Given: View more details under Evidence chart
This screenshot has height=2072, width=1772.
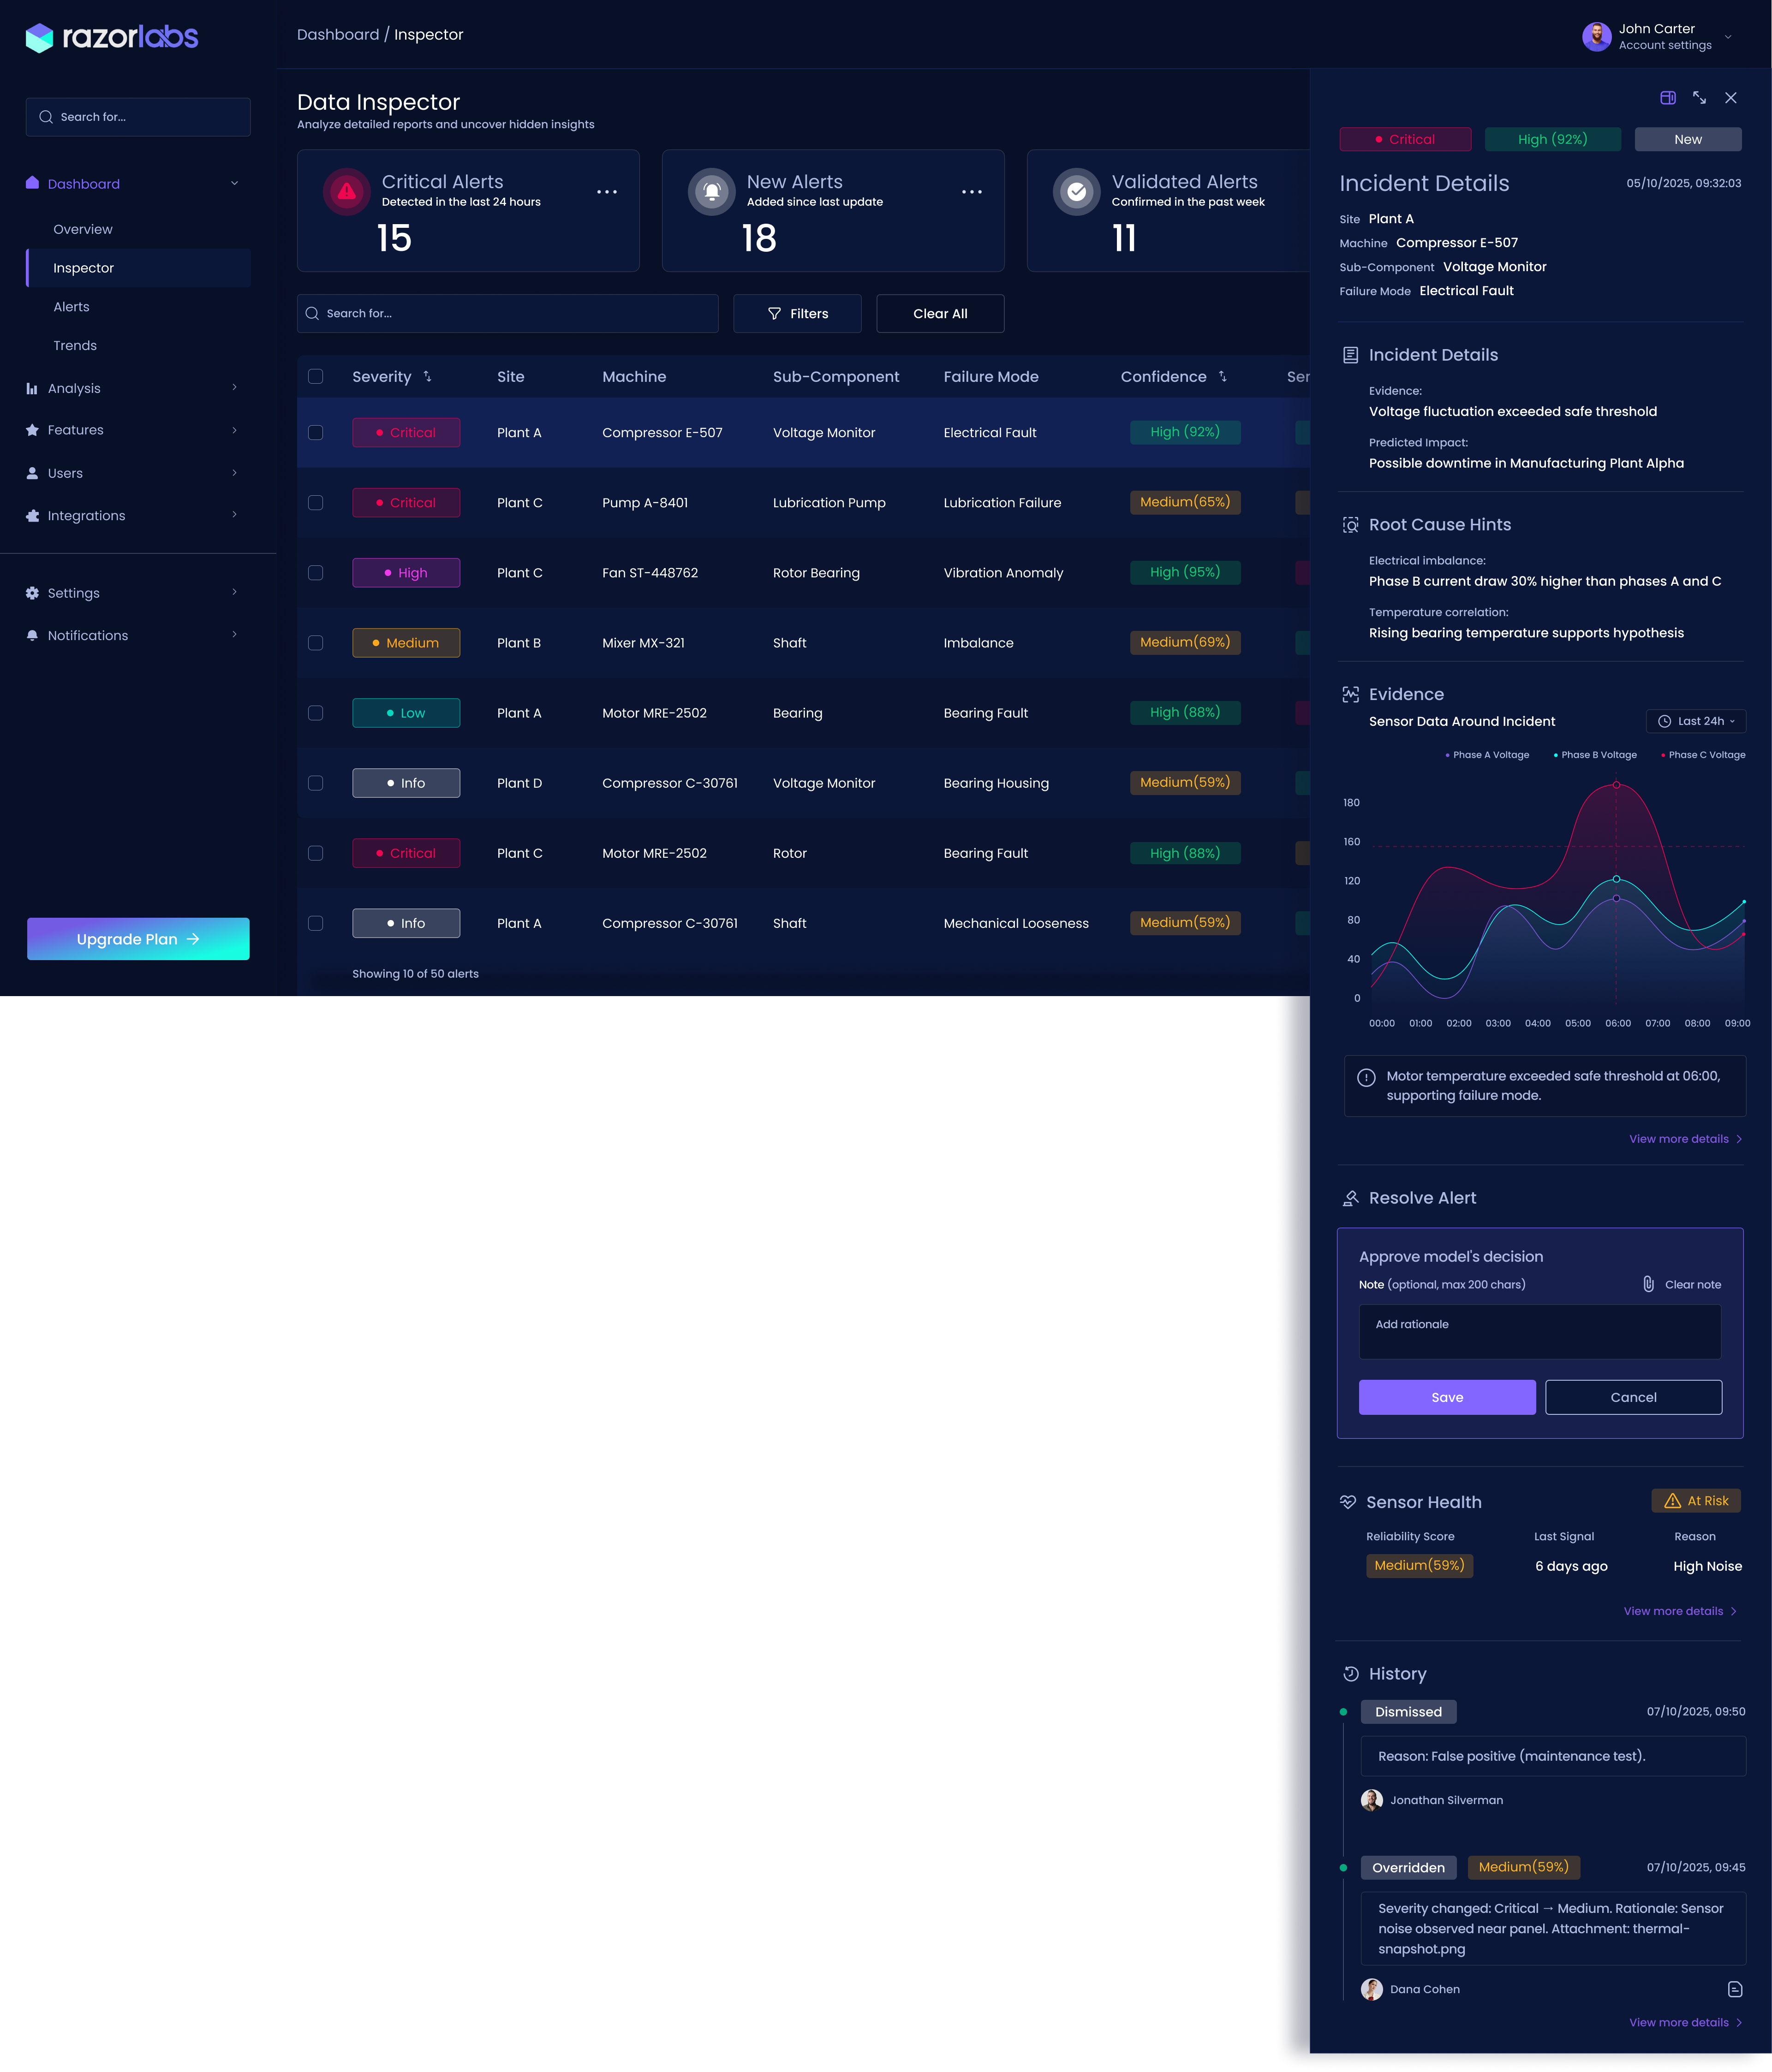Looking at the screenshot, I should tap(1686, 1139).
